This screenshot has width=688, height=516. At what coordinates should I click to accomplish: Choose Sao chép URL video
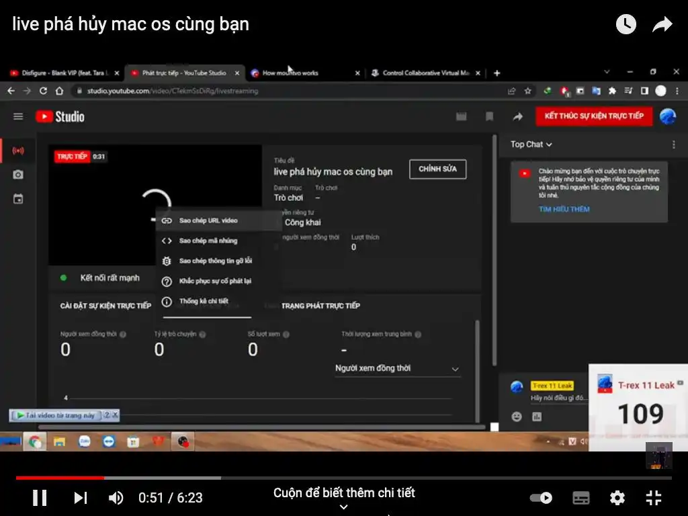(x=218, y=220)
